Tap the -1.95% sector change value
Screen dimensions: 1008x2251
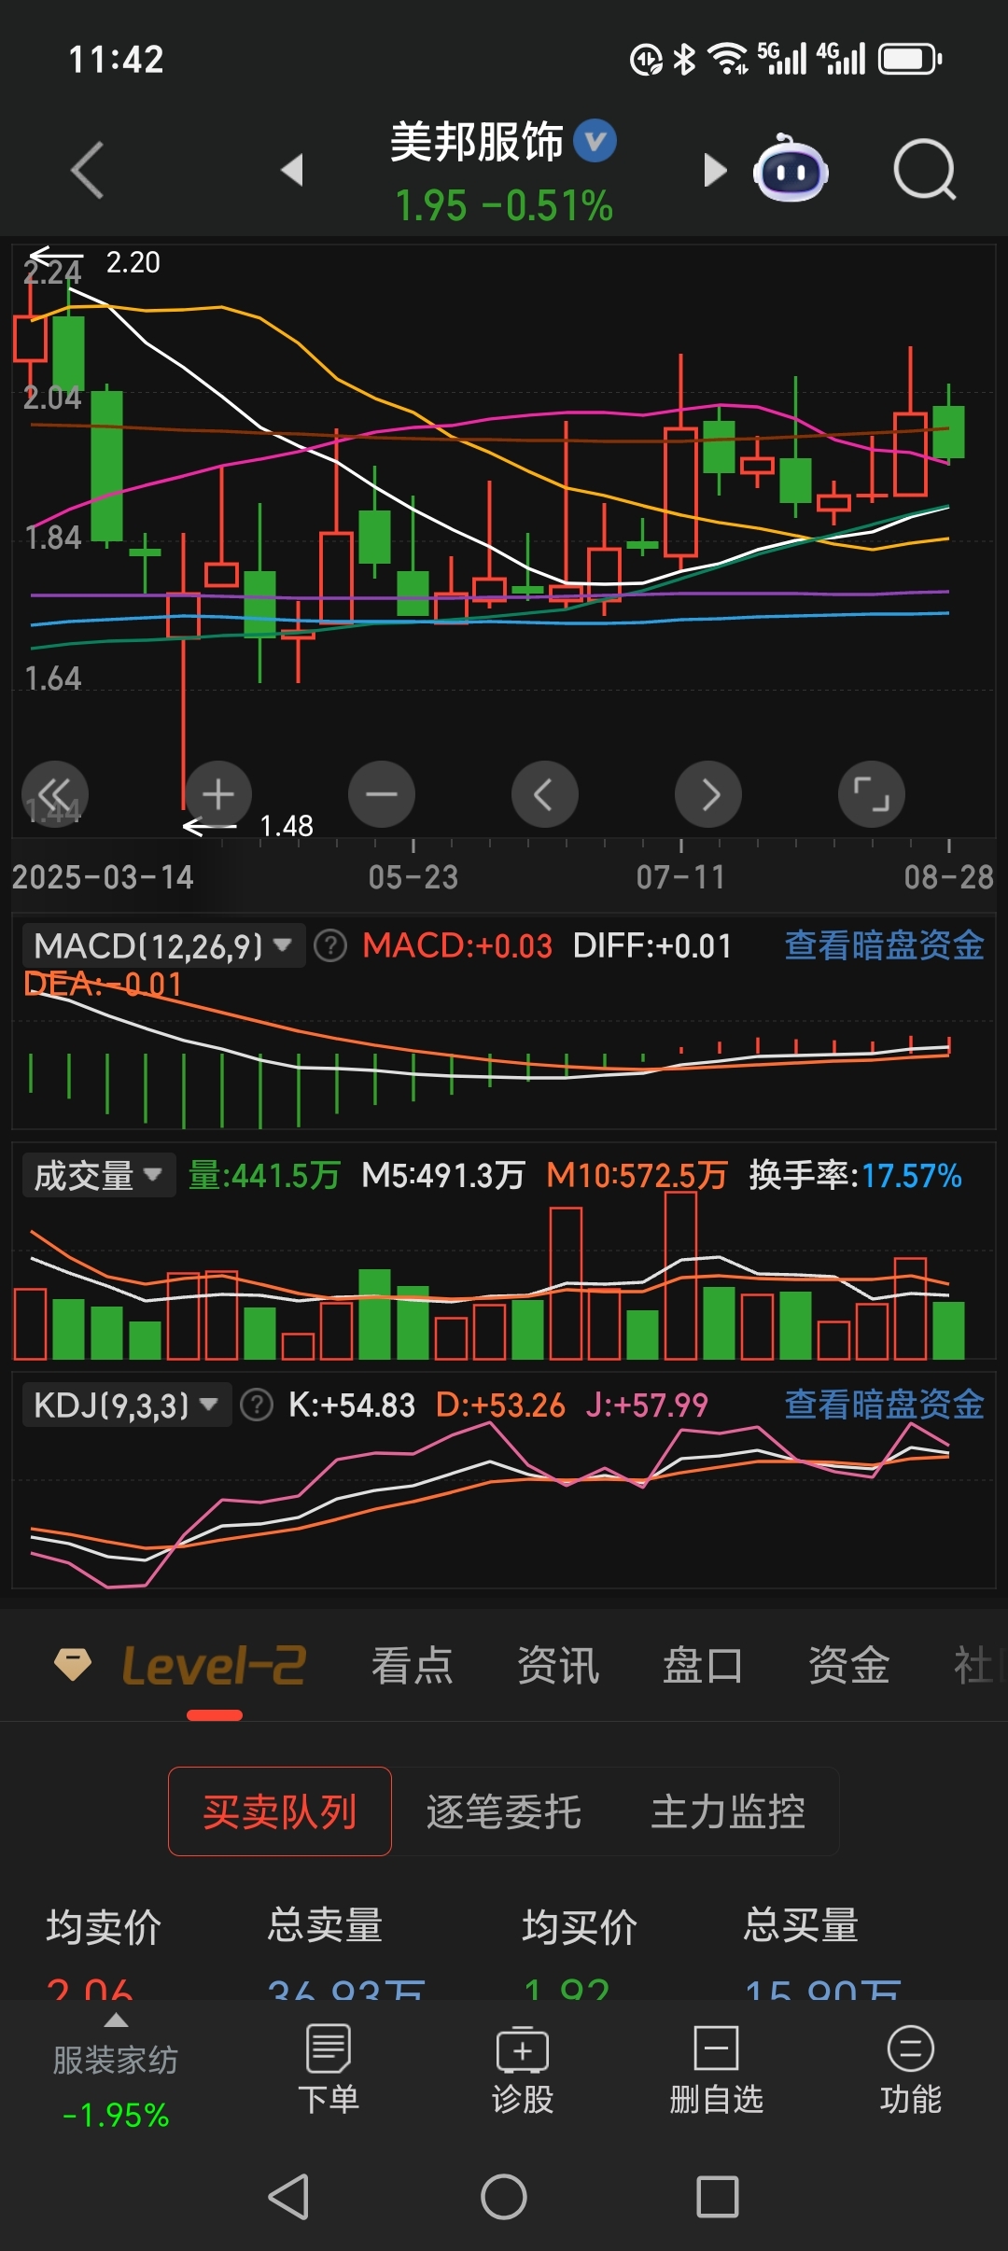[116, 2115]
